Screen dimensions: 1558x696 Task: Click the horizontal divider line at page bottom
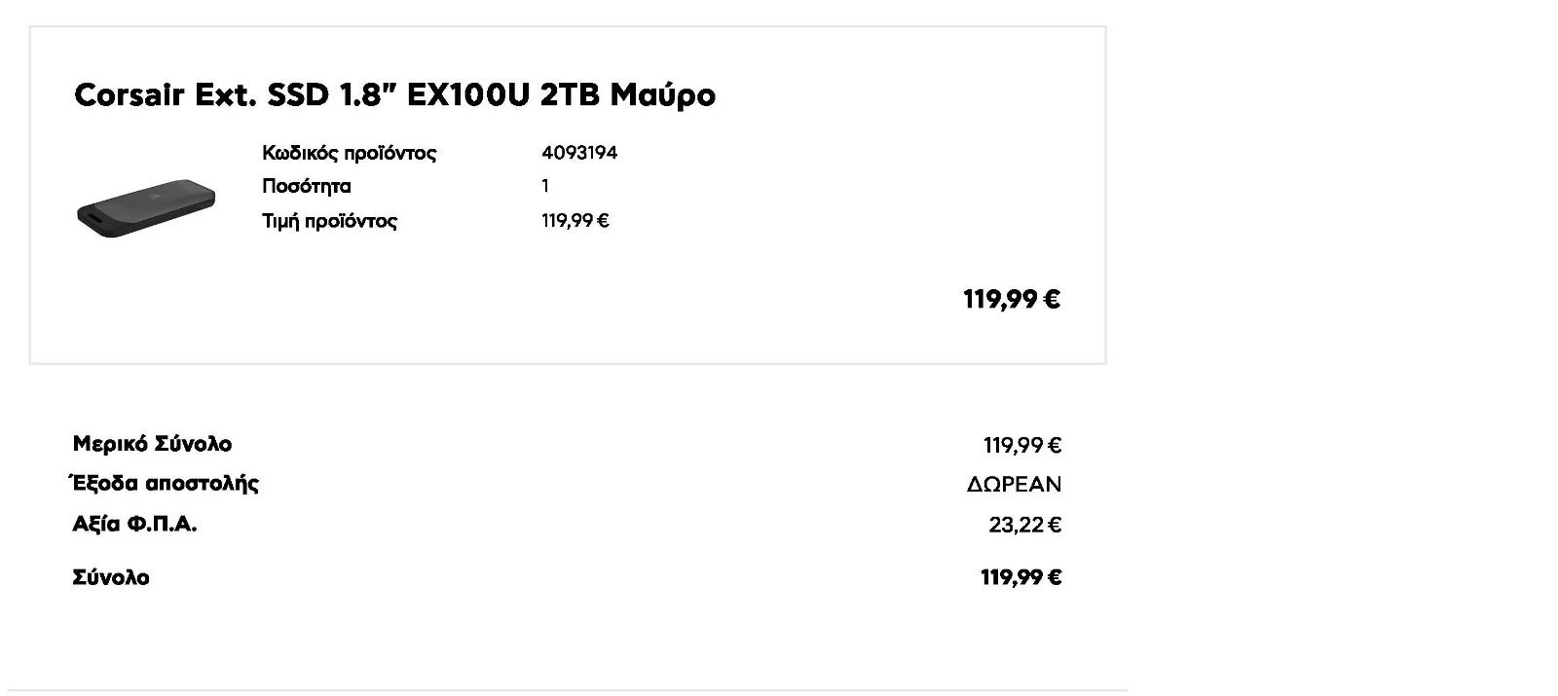click(x=565, y=690)
